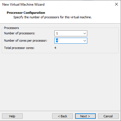This screenshot has width=121, height=121.
Task: Click the 'Number of cores per processor:' label
Action: click(x=26, y=41)
